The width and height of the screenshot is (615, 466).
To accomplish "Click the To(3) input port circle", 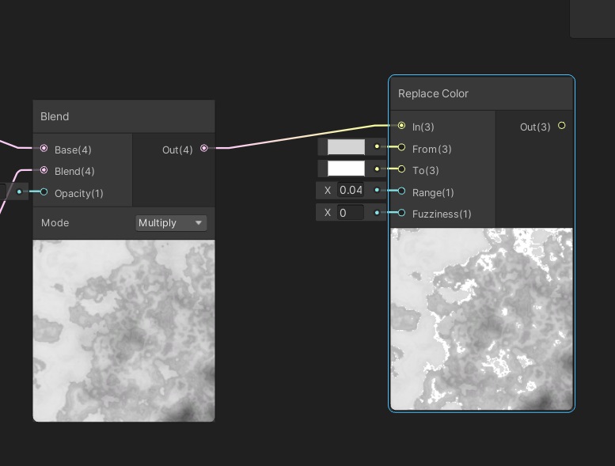I will coord(402,169).
